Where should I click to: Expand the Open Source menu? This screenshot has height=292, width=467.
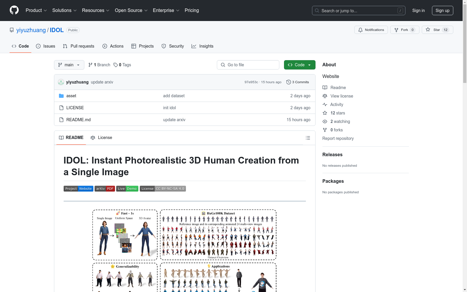coord(131,11)
